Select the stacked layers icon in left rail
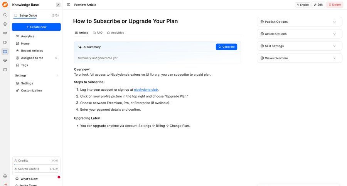This screenshot has width=347, height=186. coord(5,24)
